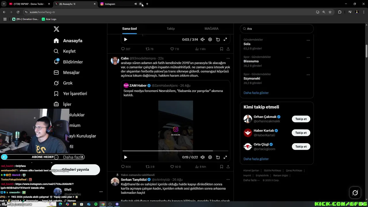Viewport: 368px width, 207px height.
Task: Make the top video fullscreen
Action: [225, 39]
